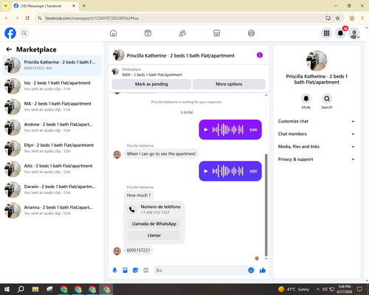Click the 6095157221 message bubble
Screen dimensions: 369x295
point(138,250)
